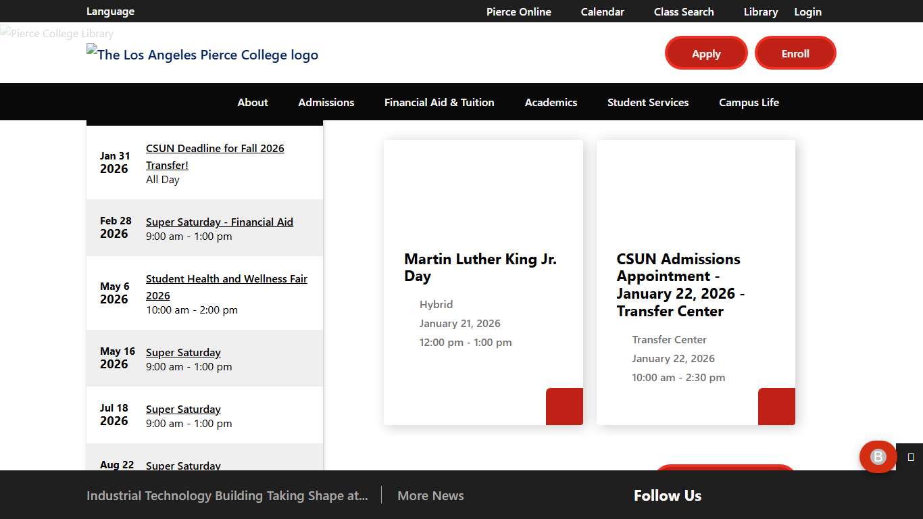Open Super Saturday - Financial Aid event
This screenshot has width=923, height=519.
[219, 222]
